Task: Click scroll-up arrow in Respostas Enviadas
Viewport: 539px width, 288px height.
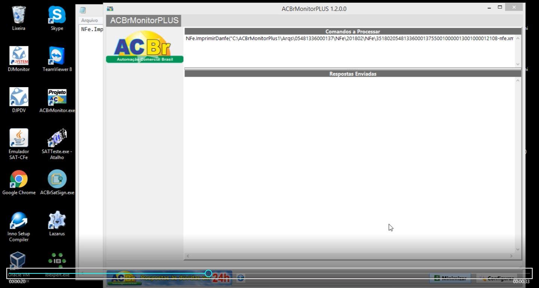Action: coord(518,80)
